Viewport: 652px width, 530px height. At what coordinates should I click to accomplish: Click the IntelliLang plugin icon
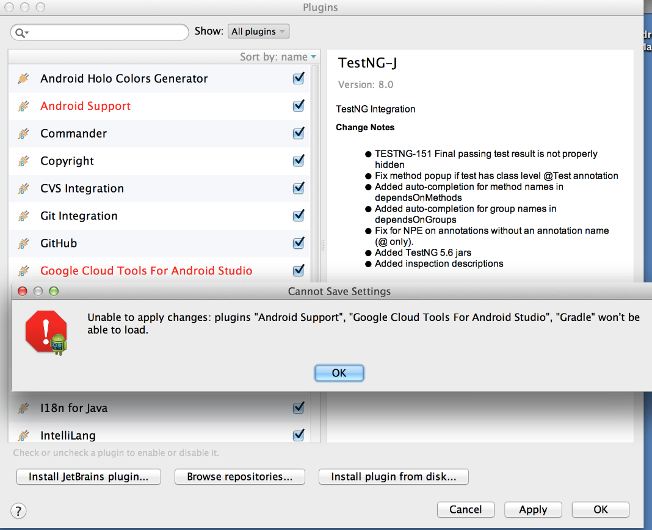coord(23,436)
